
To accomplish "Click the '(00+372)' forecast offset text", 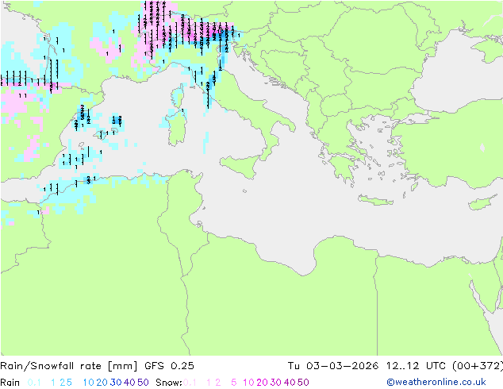I will pyautogui.click(x=478, y=366).
